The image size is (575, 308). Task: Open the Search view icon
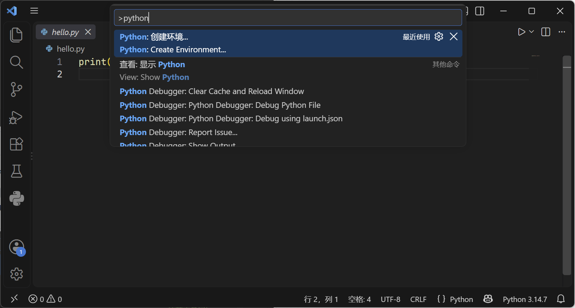point(16,62)
